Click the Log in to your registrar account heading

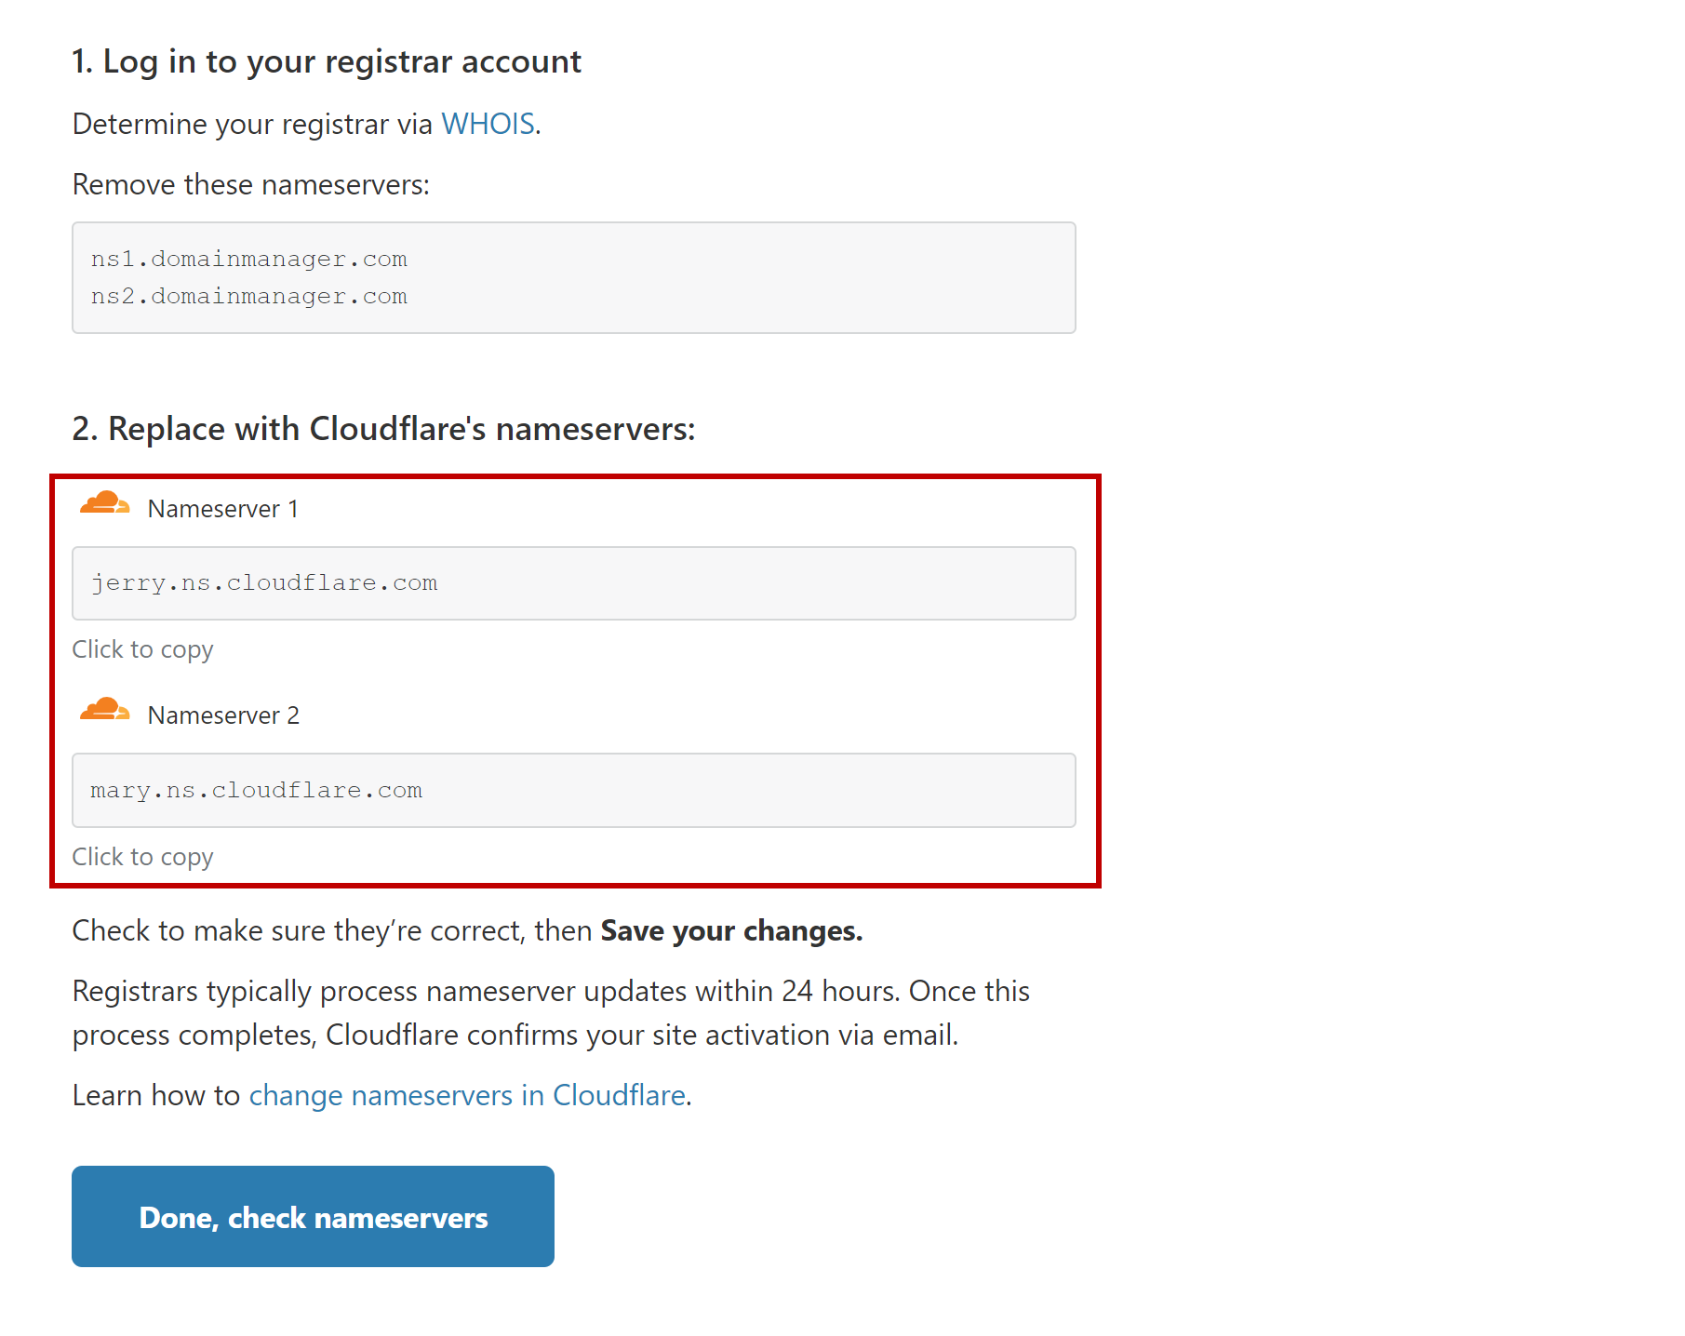pyautogui.click(x=327, y=61)
